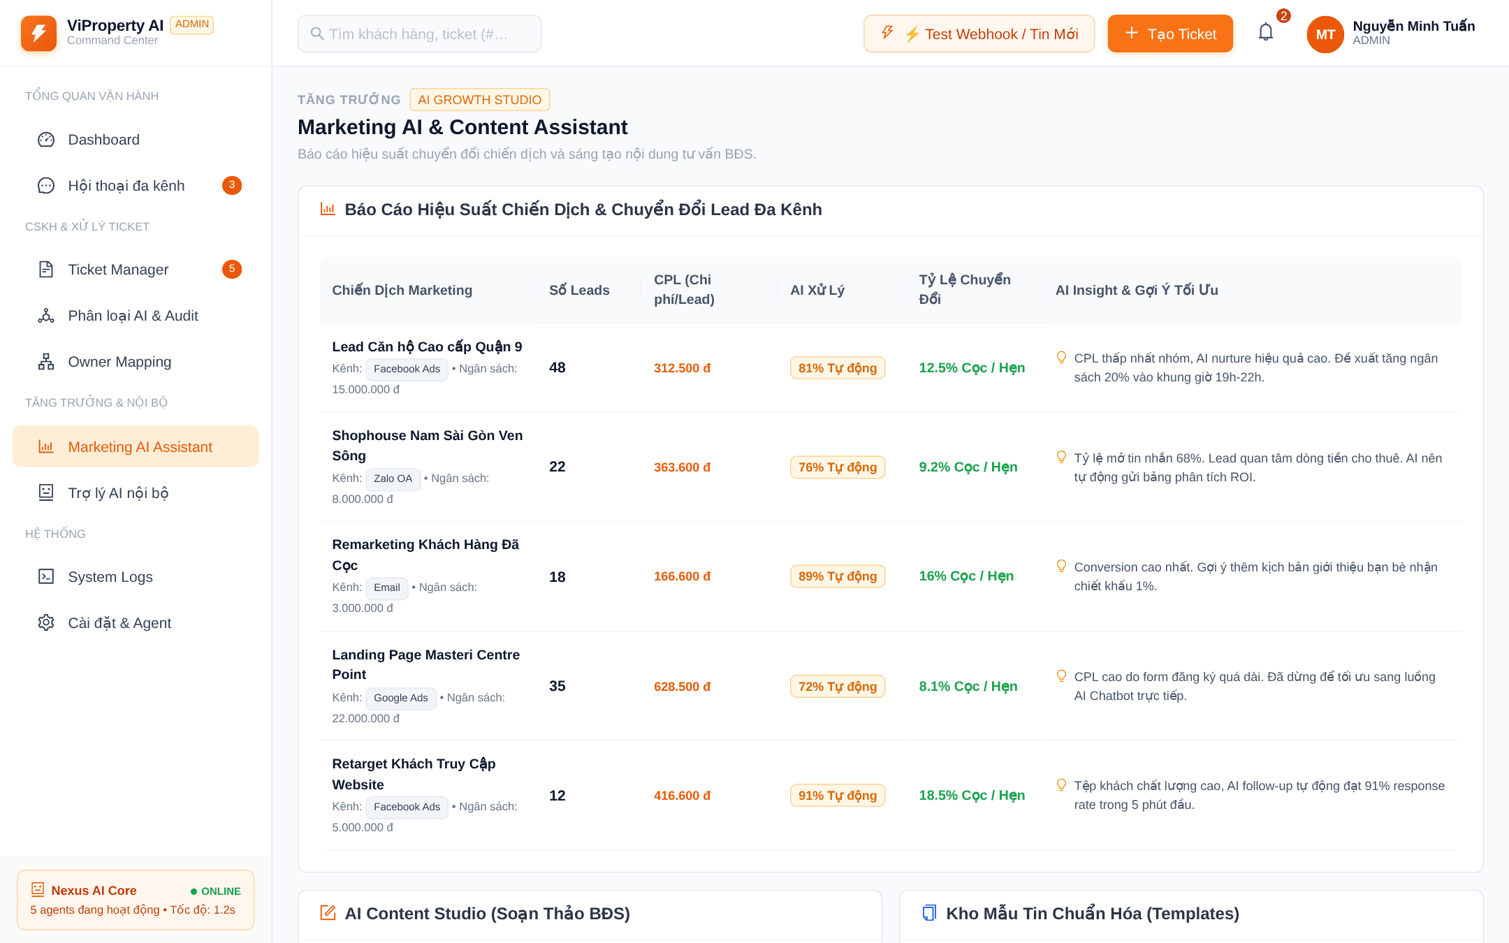The height and width of the screenshot is (943, 1509).
Task: Click campaign Lead Căn hộ Cao cấp Quận 9
Action: click(x=427, y=346)
